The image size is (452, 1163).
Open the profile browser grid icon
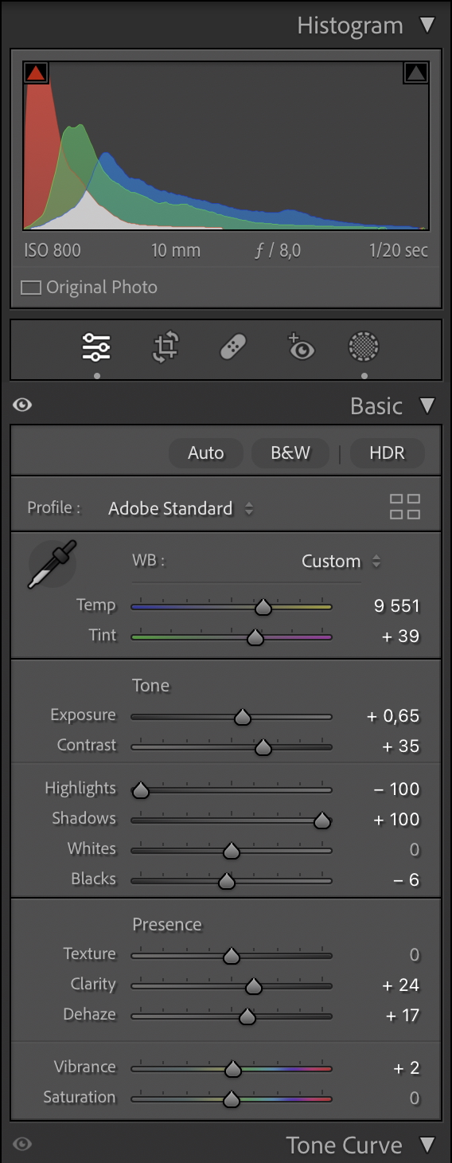[x=404, y=507]
